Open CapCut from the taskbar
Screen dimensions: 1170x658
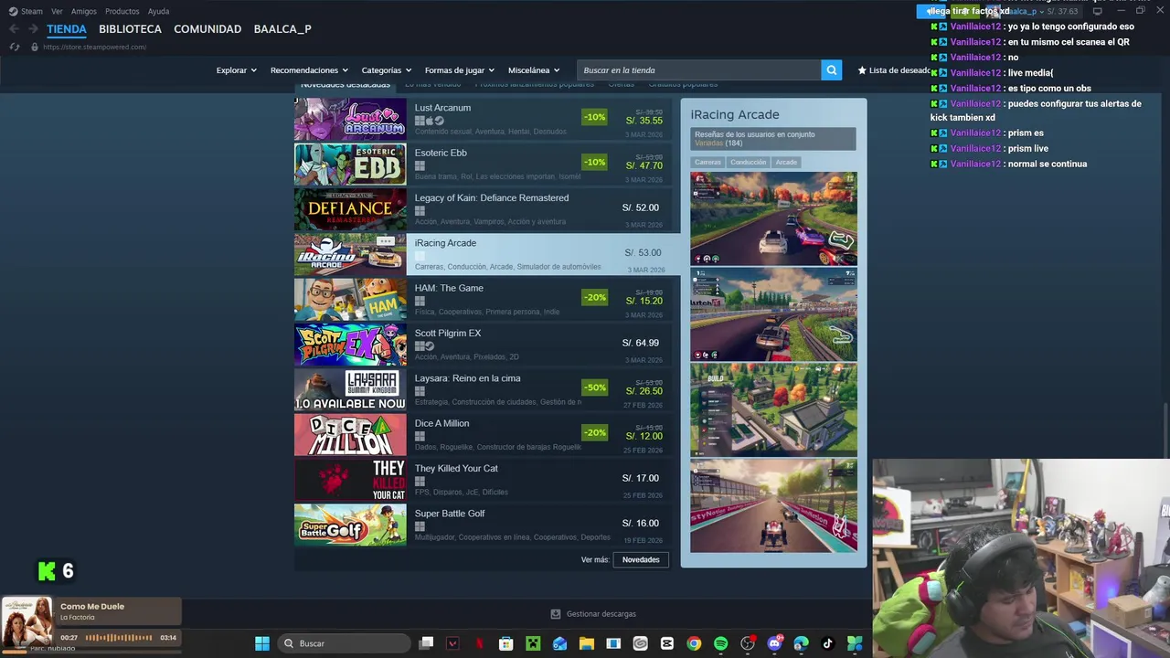667,643
